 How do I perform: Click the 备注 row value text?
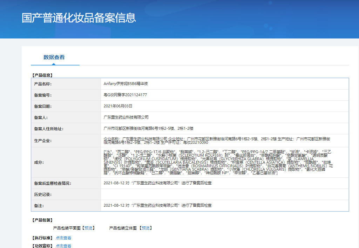(158, 205)
